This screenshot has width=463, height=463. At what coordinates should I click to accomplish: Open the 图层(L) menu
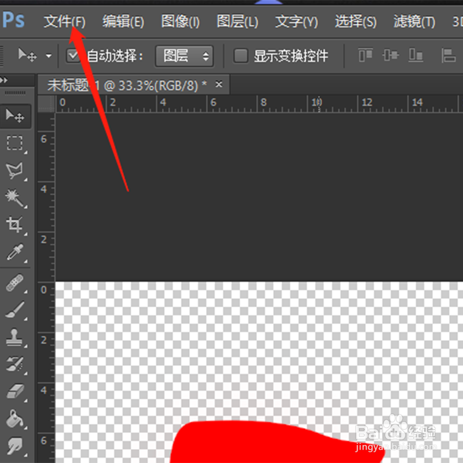(x=237, y=21)
